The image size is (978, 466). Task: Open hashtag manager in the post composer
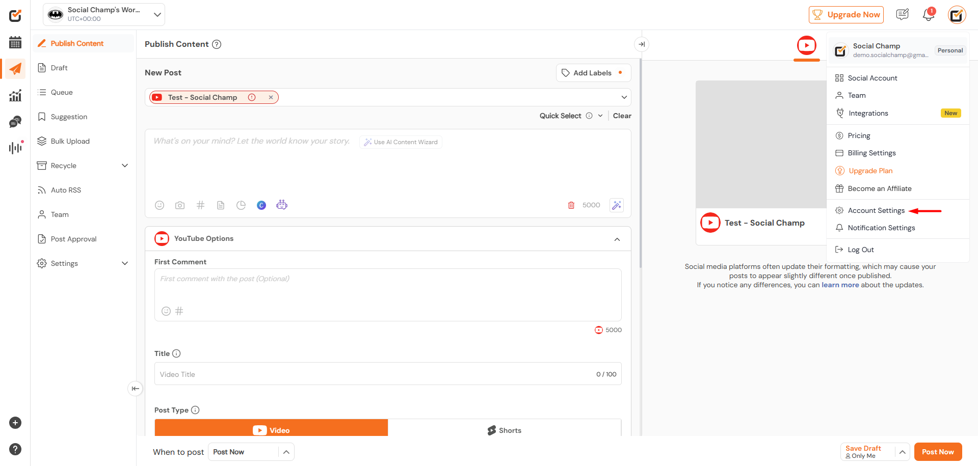[x=200, y=205]
